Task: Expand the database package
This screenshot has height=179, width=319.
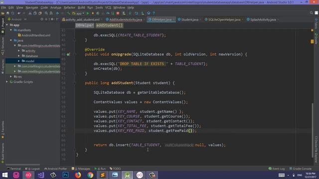Action: point(19,56)
